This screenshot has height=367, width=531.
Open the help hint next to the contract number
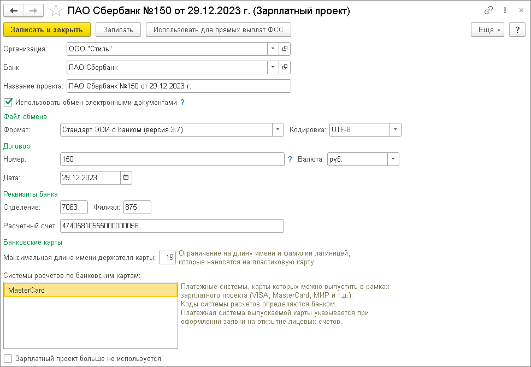290,159
